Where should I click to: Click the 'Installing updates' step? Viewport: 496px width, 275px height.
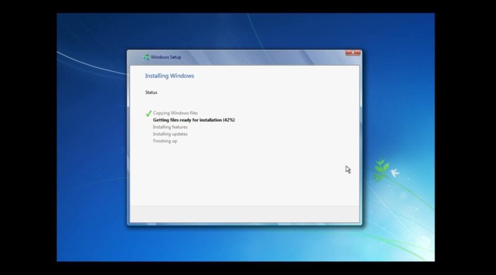click(170, 134)
